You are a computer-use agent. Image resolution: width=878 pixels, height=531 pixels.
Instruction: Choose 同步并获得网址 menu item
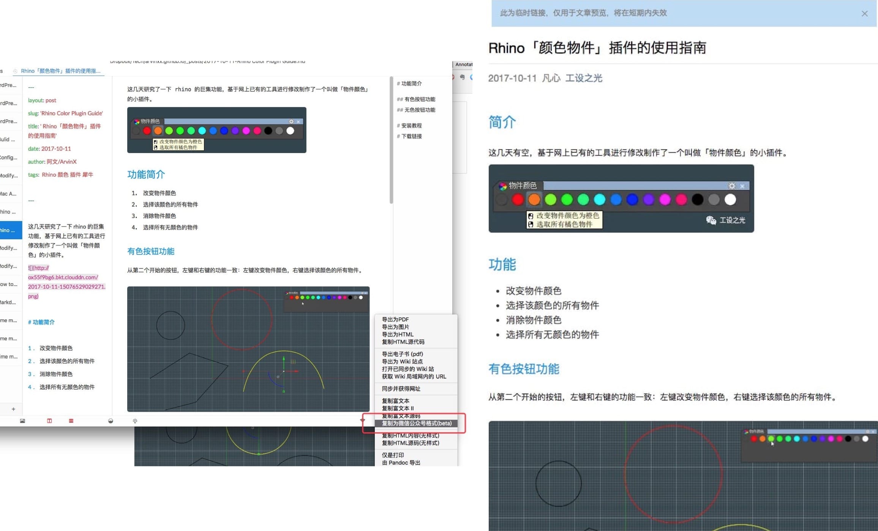[401, 389]
